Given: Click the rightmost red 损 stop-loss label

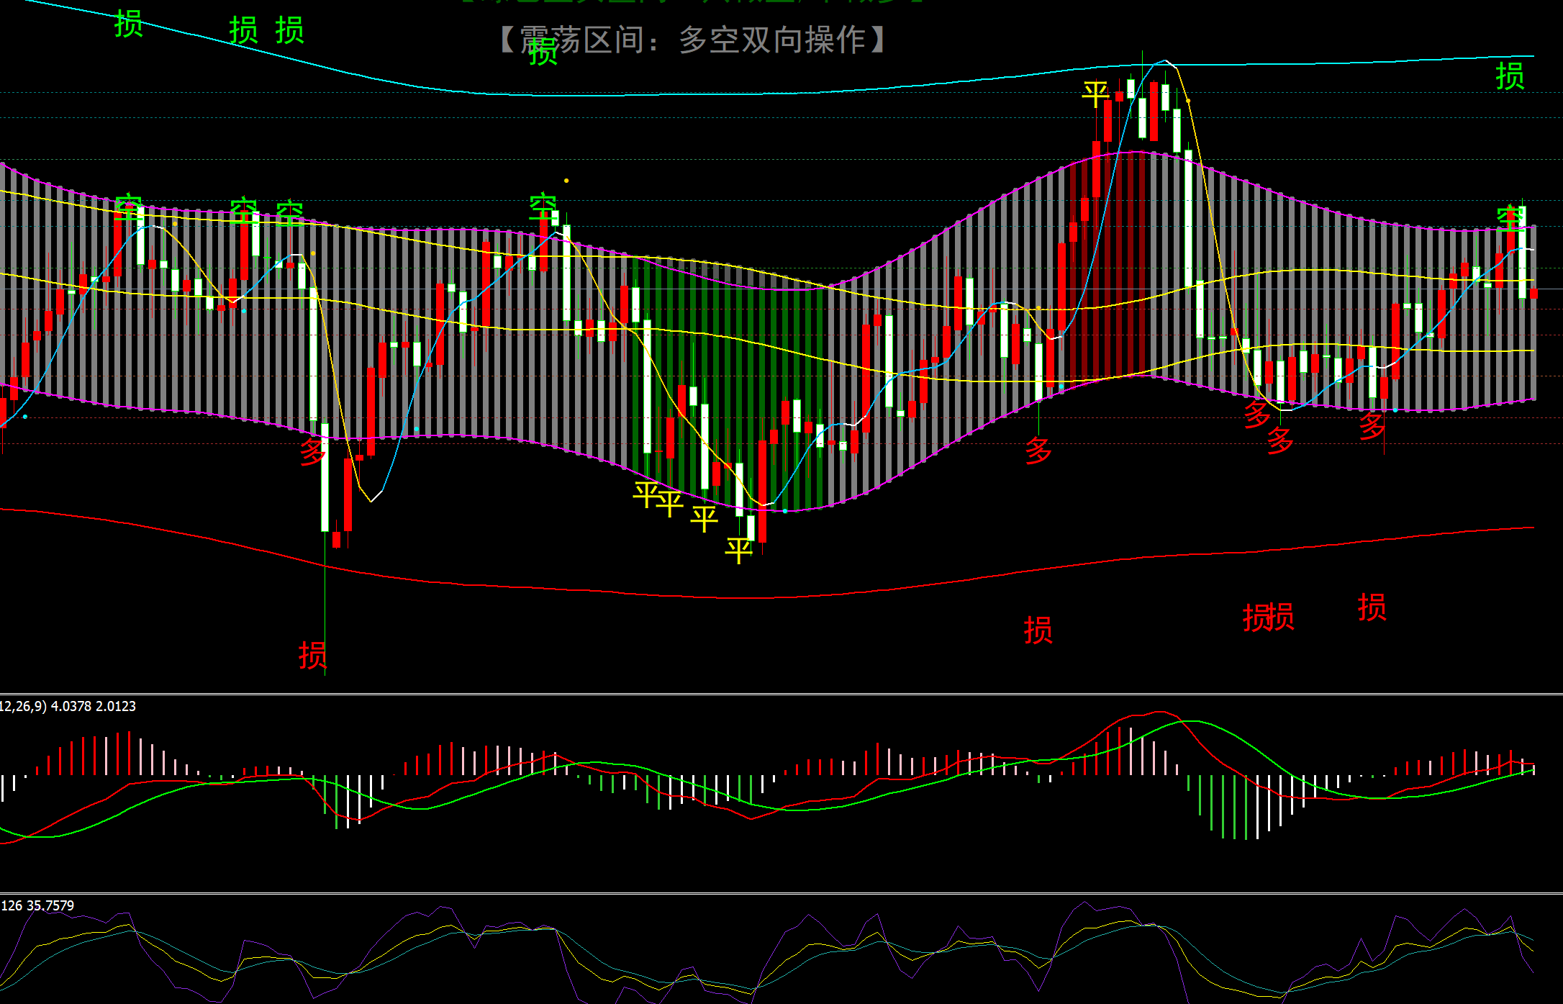Looking at the screenshot, I should pos(1372,607).
